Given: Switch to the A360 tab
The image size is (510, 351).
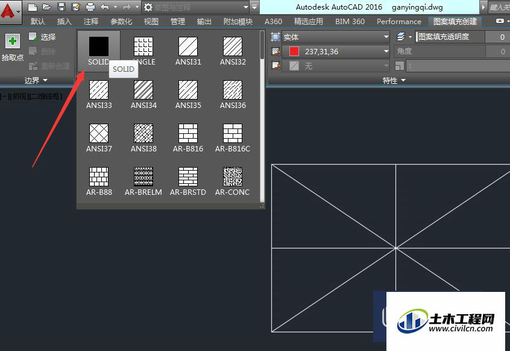Looking at the screenshot, I should click(273, 22).
